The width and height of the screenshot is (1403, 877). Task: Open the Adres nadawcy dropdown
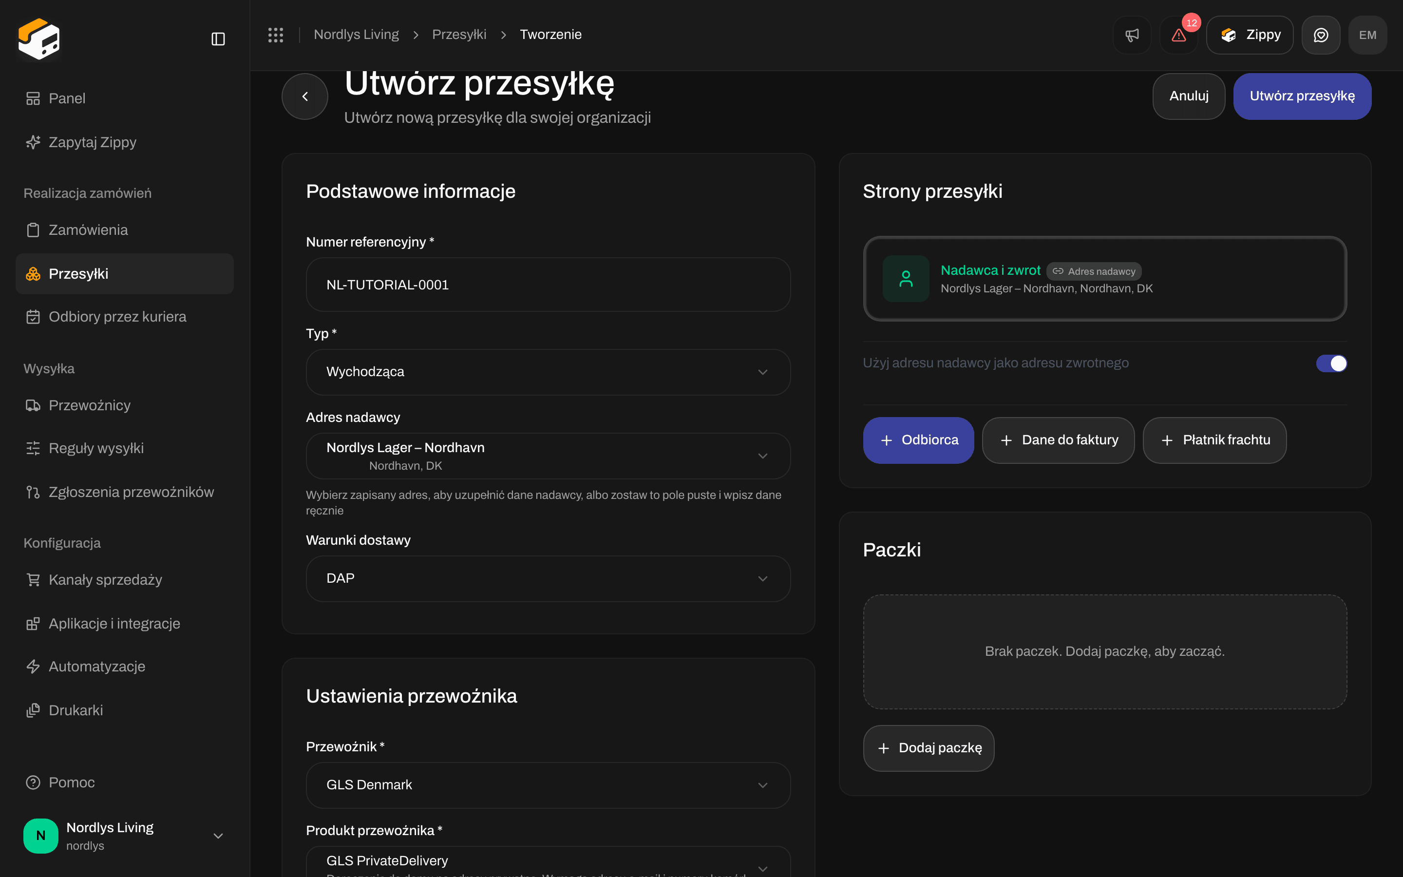tap(548, 456)
